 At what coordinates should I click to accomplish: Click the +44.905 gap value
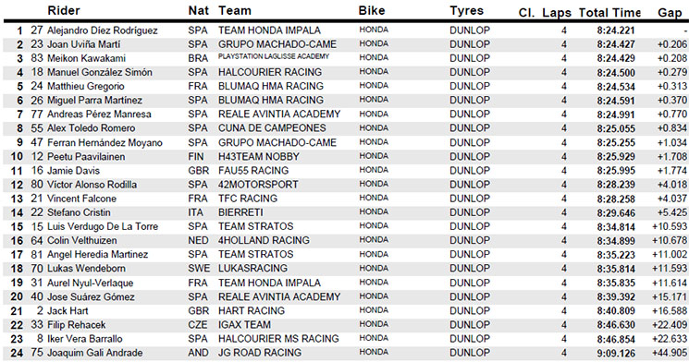click(x=670, y=353)
